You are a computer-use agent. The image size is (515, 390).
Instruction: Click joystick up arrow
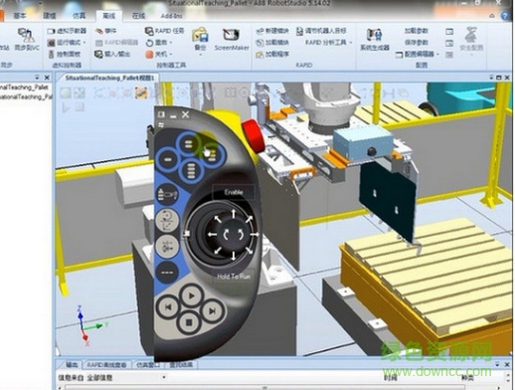(234, 214)
